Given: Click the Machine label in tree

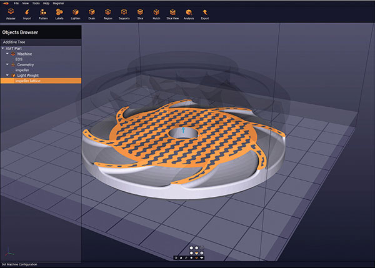Looking at the screenshot, I should point(24,54).
